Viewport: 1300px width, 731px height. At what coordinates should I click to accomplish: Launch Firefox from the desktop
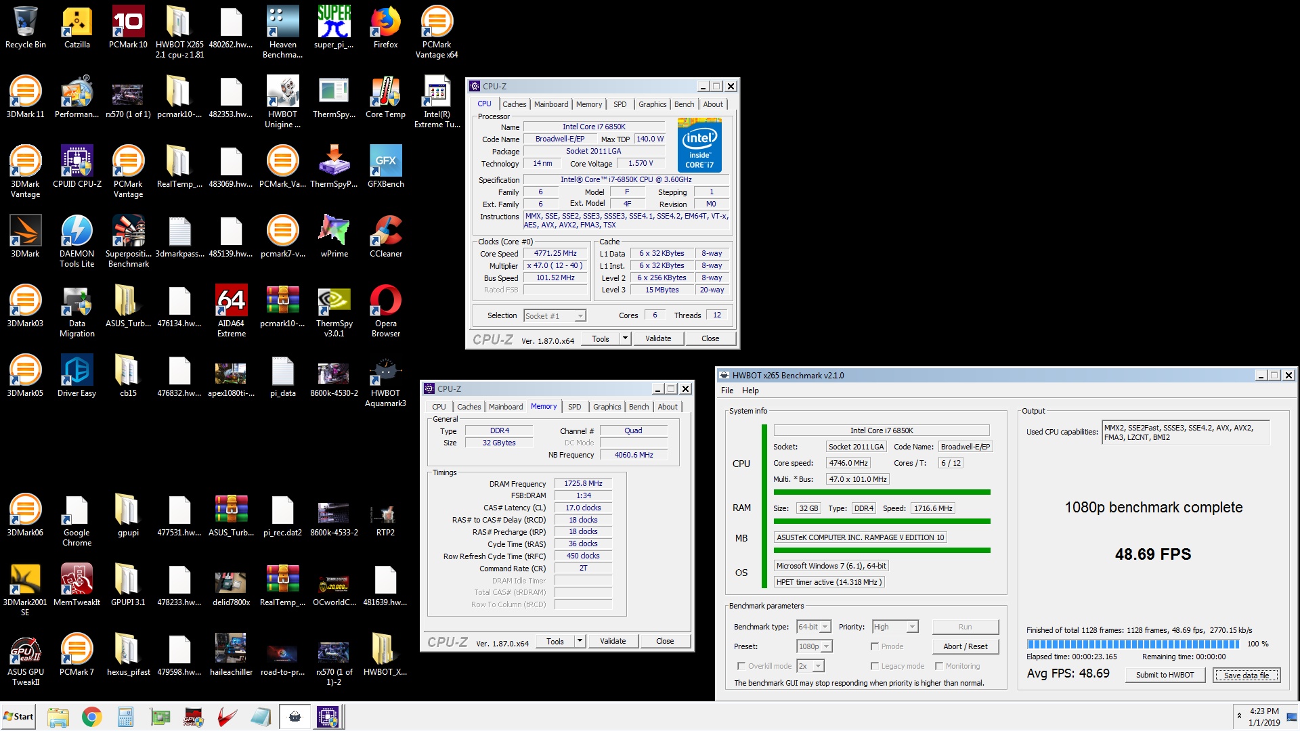click(385, 27)
